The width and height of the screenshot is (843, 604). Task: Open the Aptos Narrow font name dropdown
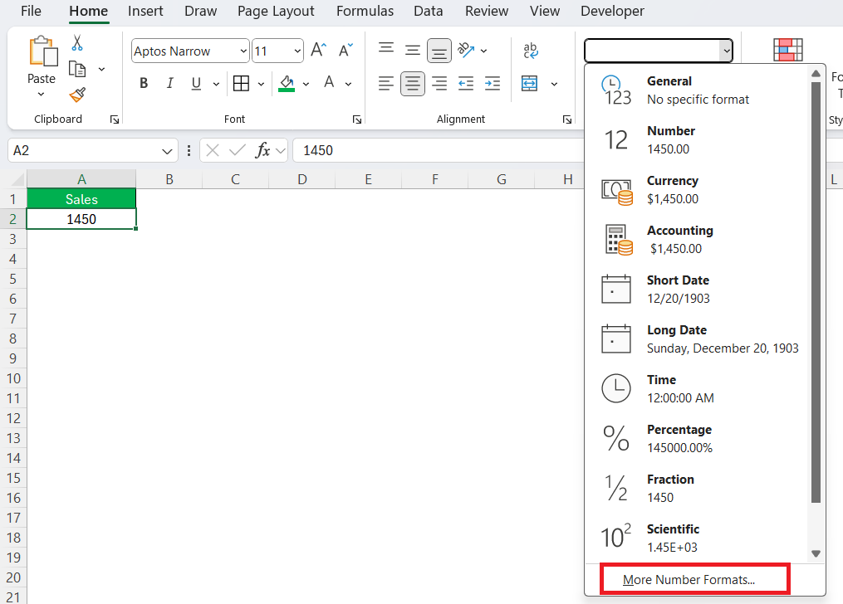point(243,51)
